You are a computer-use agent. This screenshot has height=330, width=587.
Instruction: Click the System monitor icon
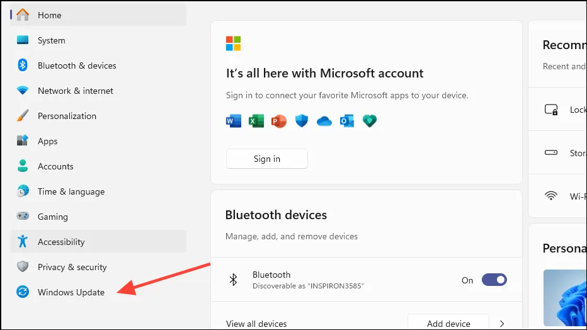(x=23, y=40)
